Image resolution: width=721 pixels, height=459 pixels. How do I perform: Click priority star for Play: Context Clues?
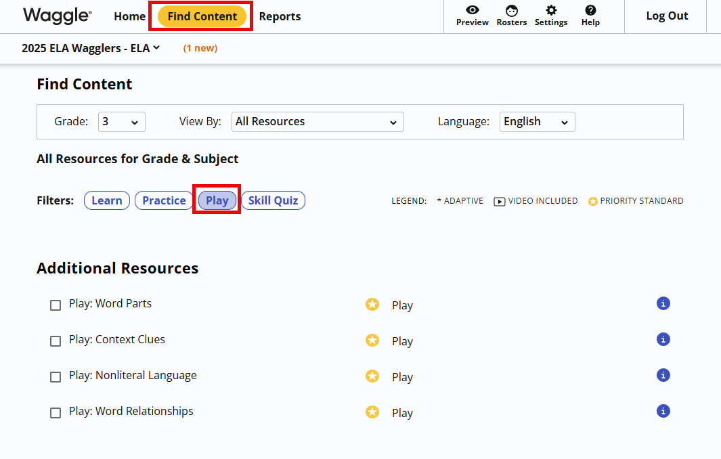click(x=372, y=341)
